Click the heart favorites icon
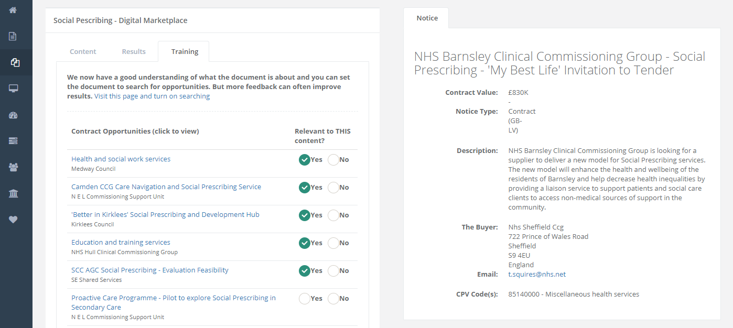The image size is (733, 328). point(13,220)
